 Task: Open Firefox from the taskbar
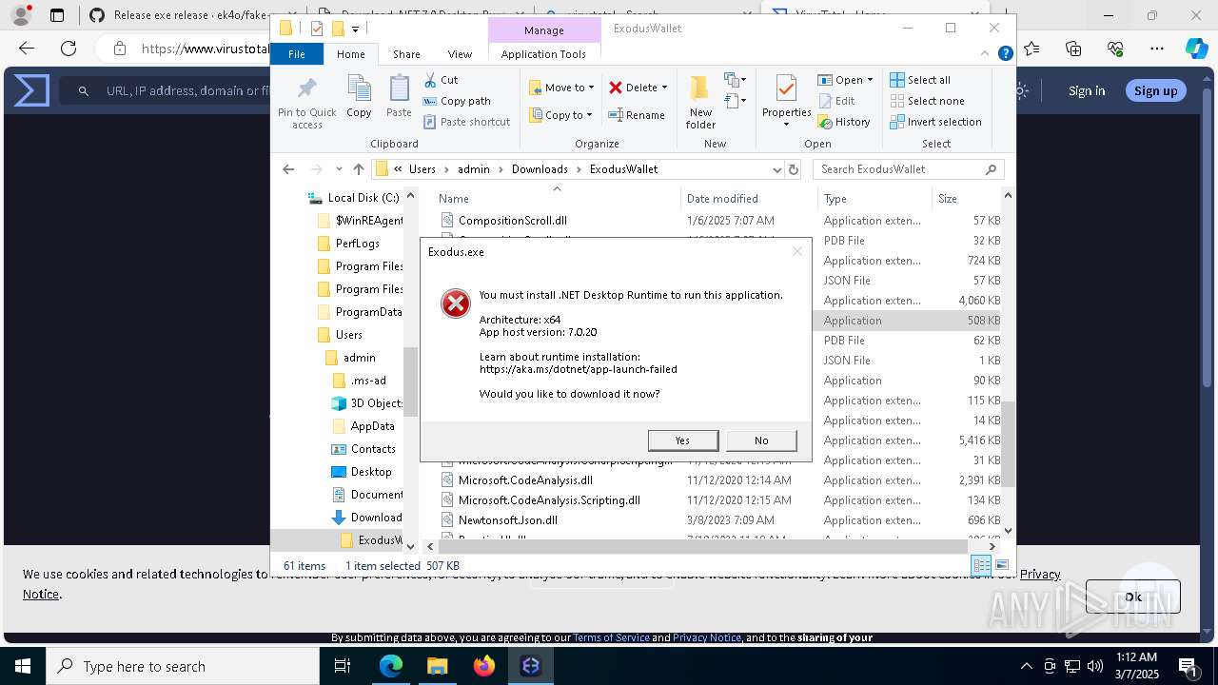click(484, 666)
